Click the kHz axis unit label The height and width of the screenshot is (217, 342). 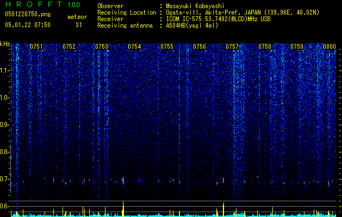tap(5, 44)
